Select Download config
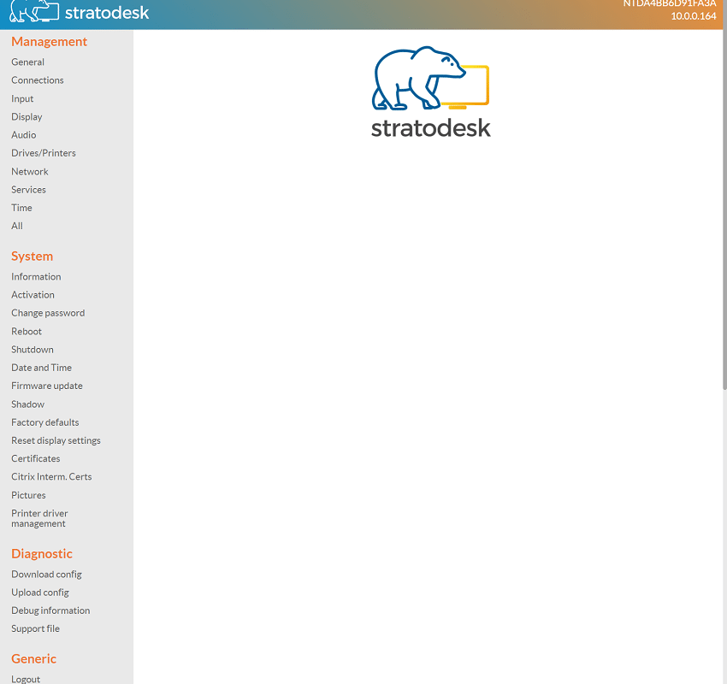The height and width of the screenshot is (684, 727). click(x=46, y=575)
